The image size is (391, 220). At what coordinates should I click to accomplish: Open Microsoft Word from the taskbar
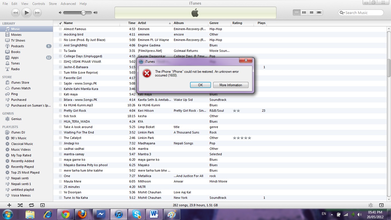pos(154,214)
